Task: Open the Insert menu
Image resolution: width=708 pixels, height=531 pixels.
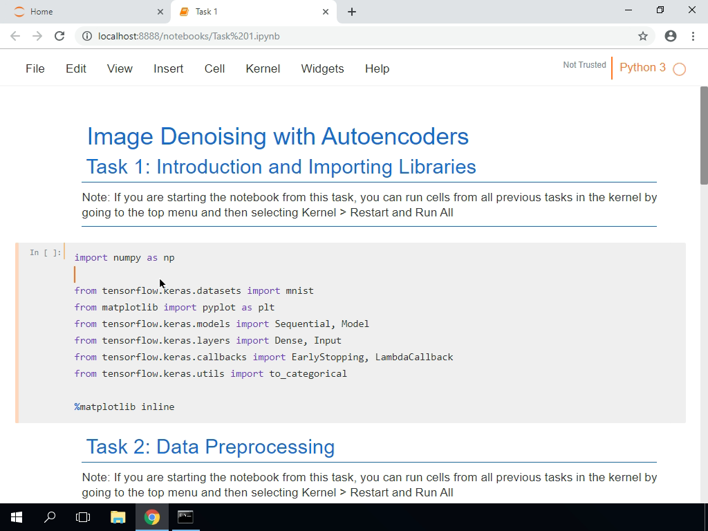Action: (168, 68)
